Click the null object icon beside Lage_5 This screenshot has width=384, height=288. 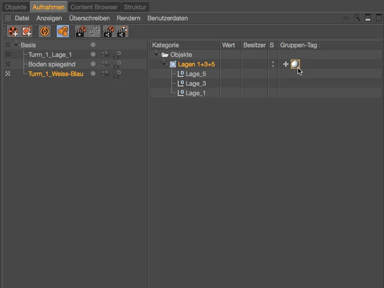pyautogui.click(x=181, y=74)
